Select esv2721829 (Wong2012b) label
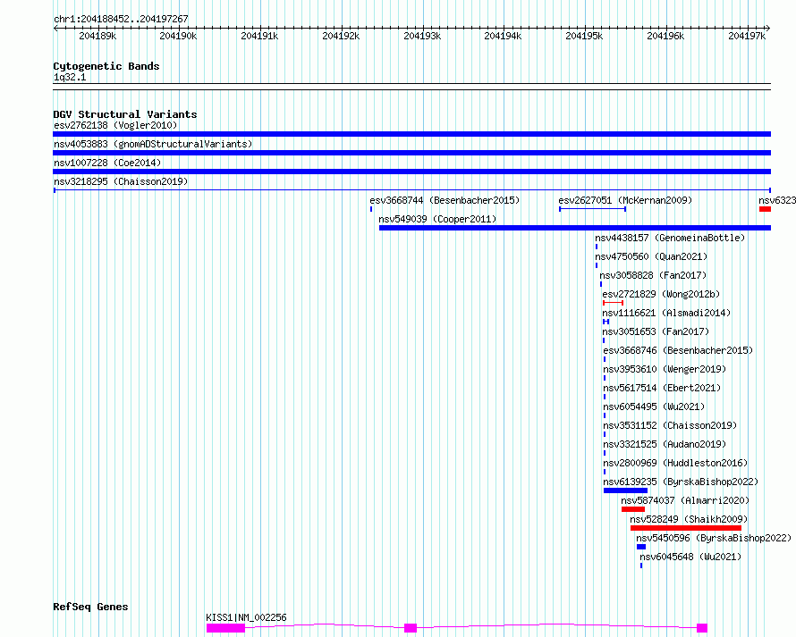796x637 pixels. click(x=661, y=294)
